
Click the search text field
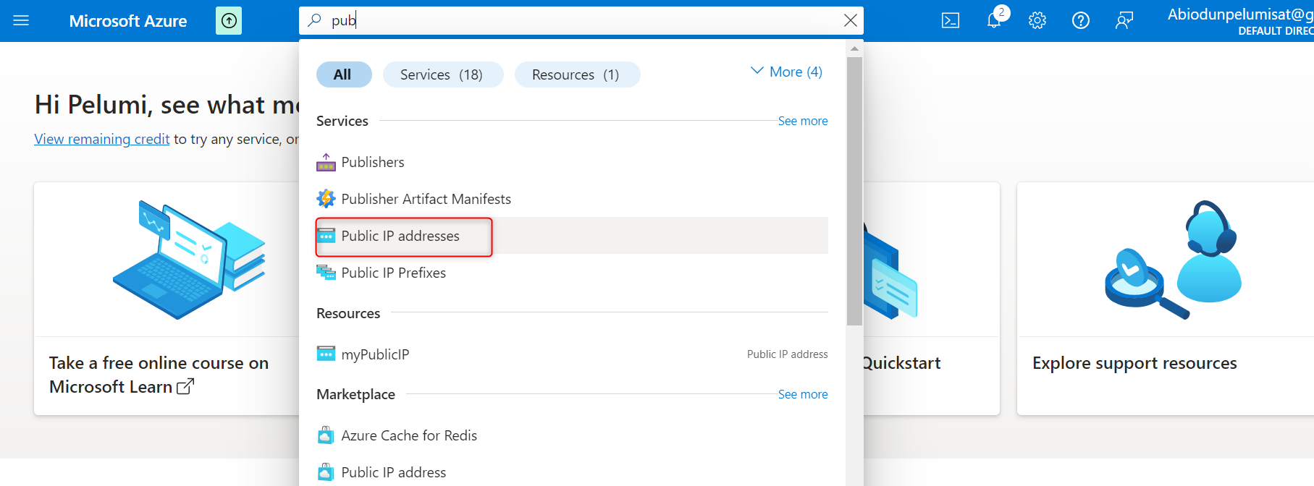pyautogui.click(x=579, y=20)
